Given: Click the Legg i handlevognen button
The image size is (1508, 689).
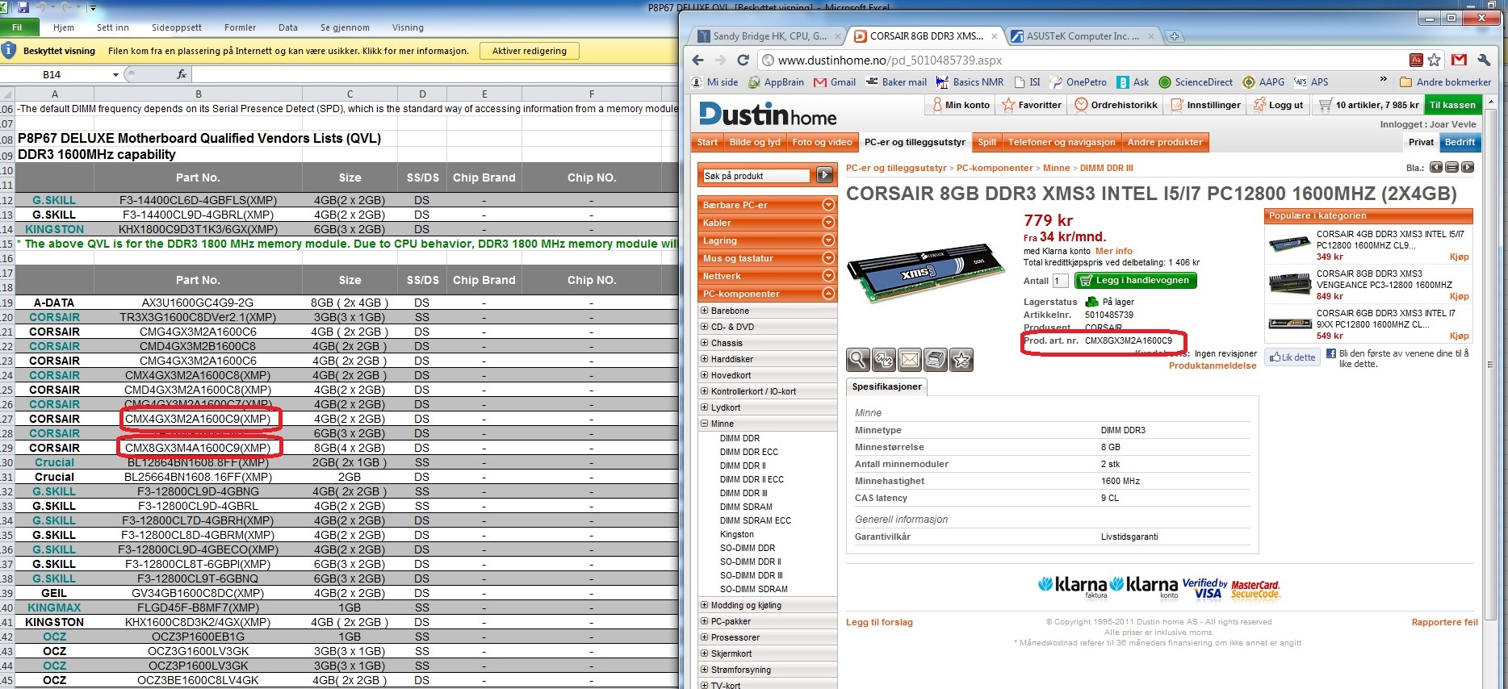Looking at the screenshot, I should pos(1136,281).
